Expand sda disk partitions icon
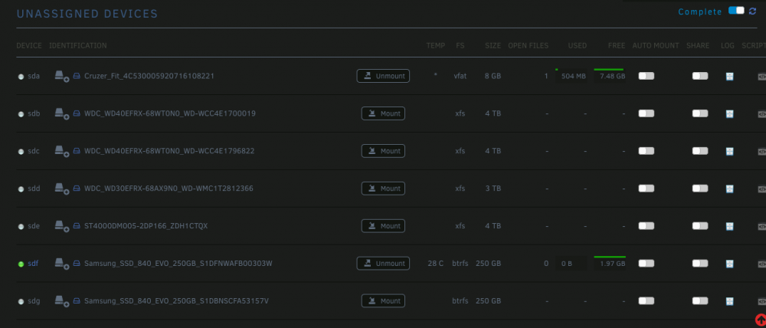The image size is (766, 328). tap(61, 76)
